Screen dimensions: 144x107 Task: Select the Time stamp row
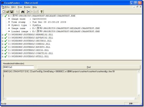39,22
